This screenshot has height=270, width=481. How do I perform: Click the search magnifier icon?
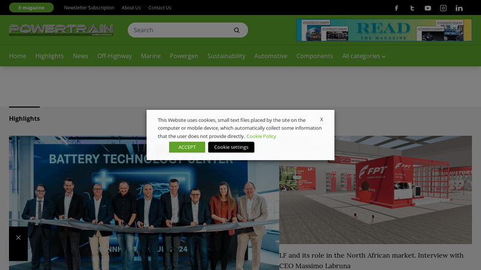pyautogui.click(x=236, y=30)
